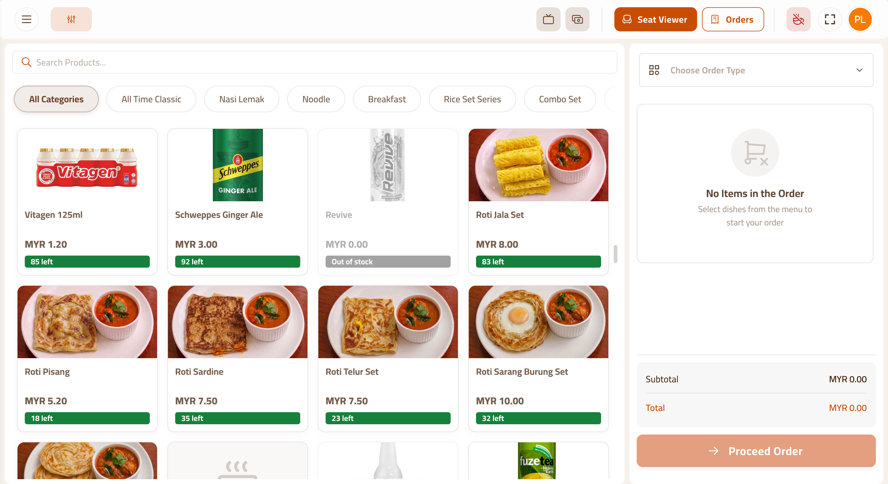Click the MYR 3.00 price
Image resolution: width=888 pixels, height=484 pixels.
coord(196,244)
